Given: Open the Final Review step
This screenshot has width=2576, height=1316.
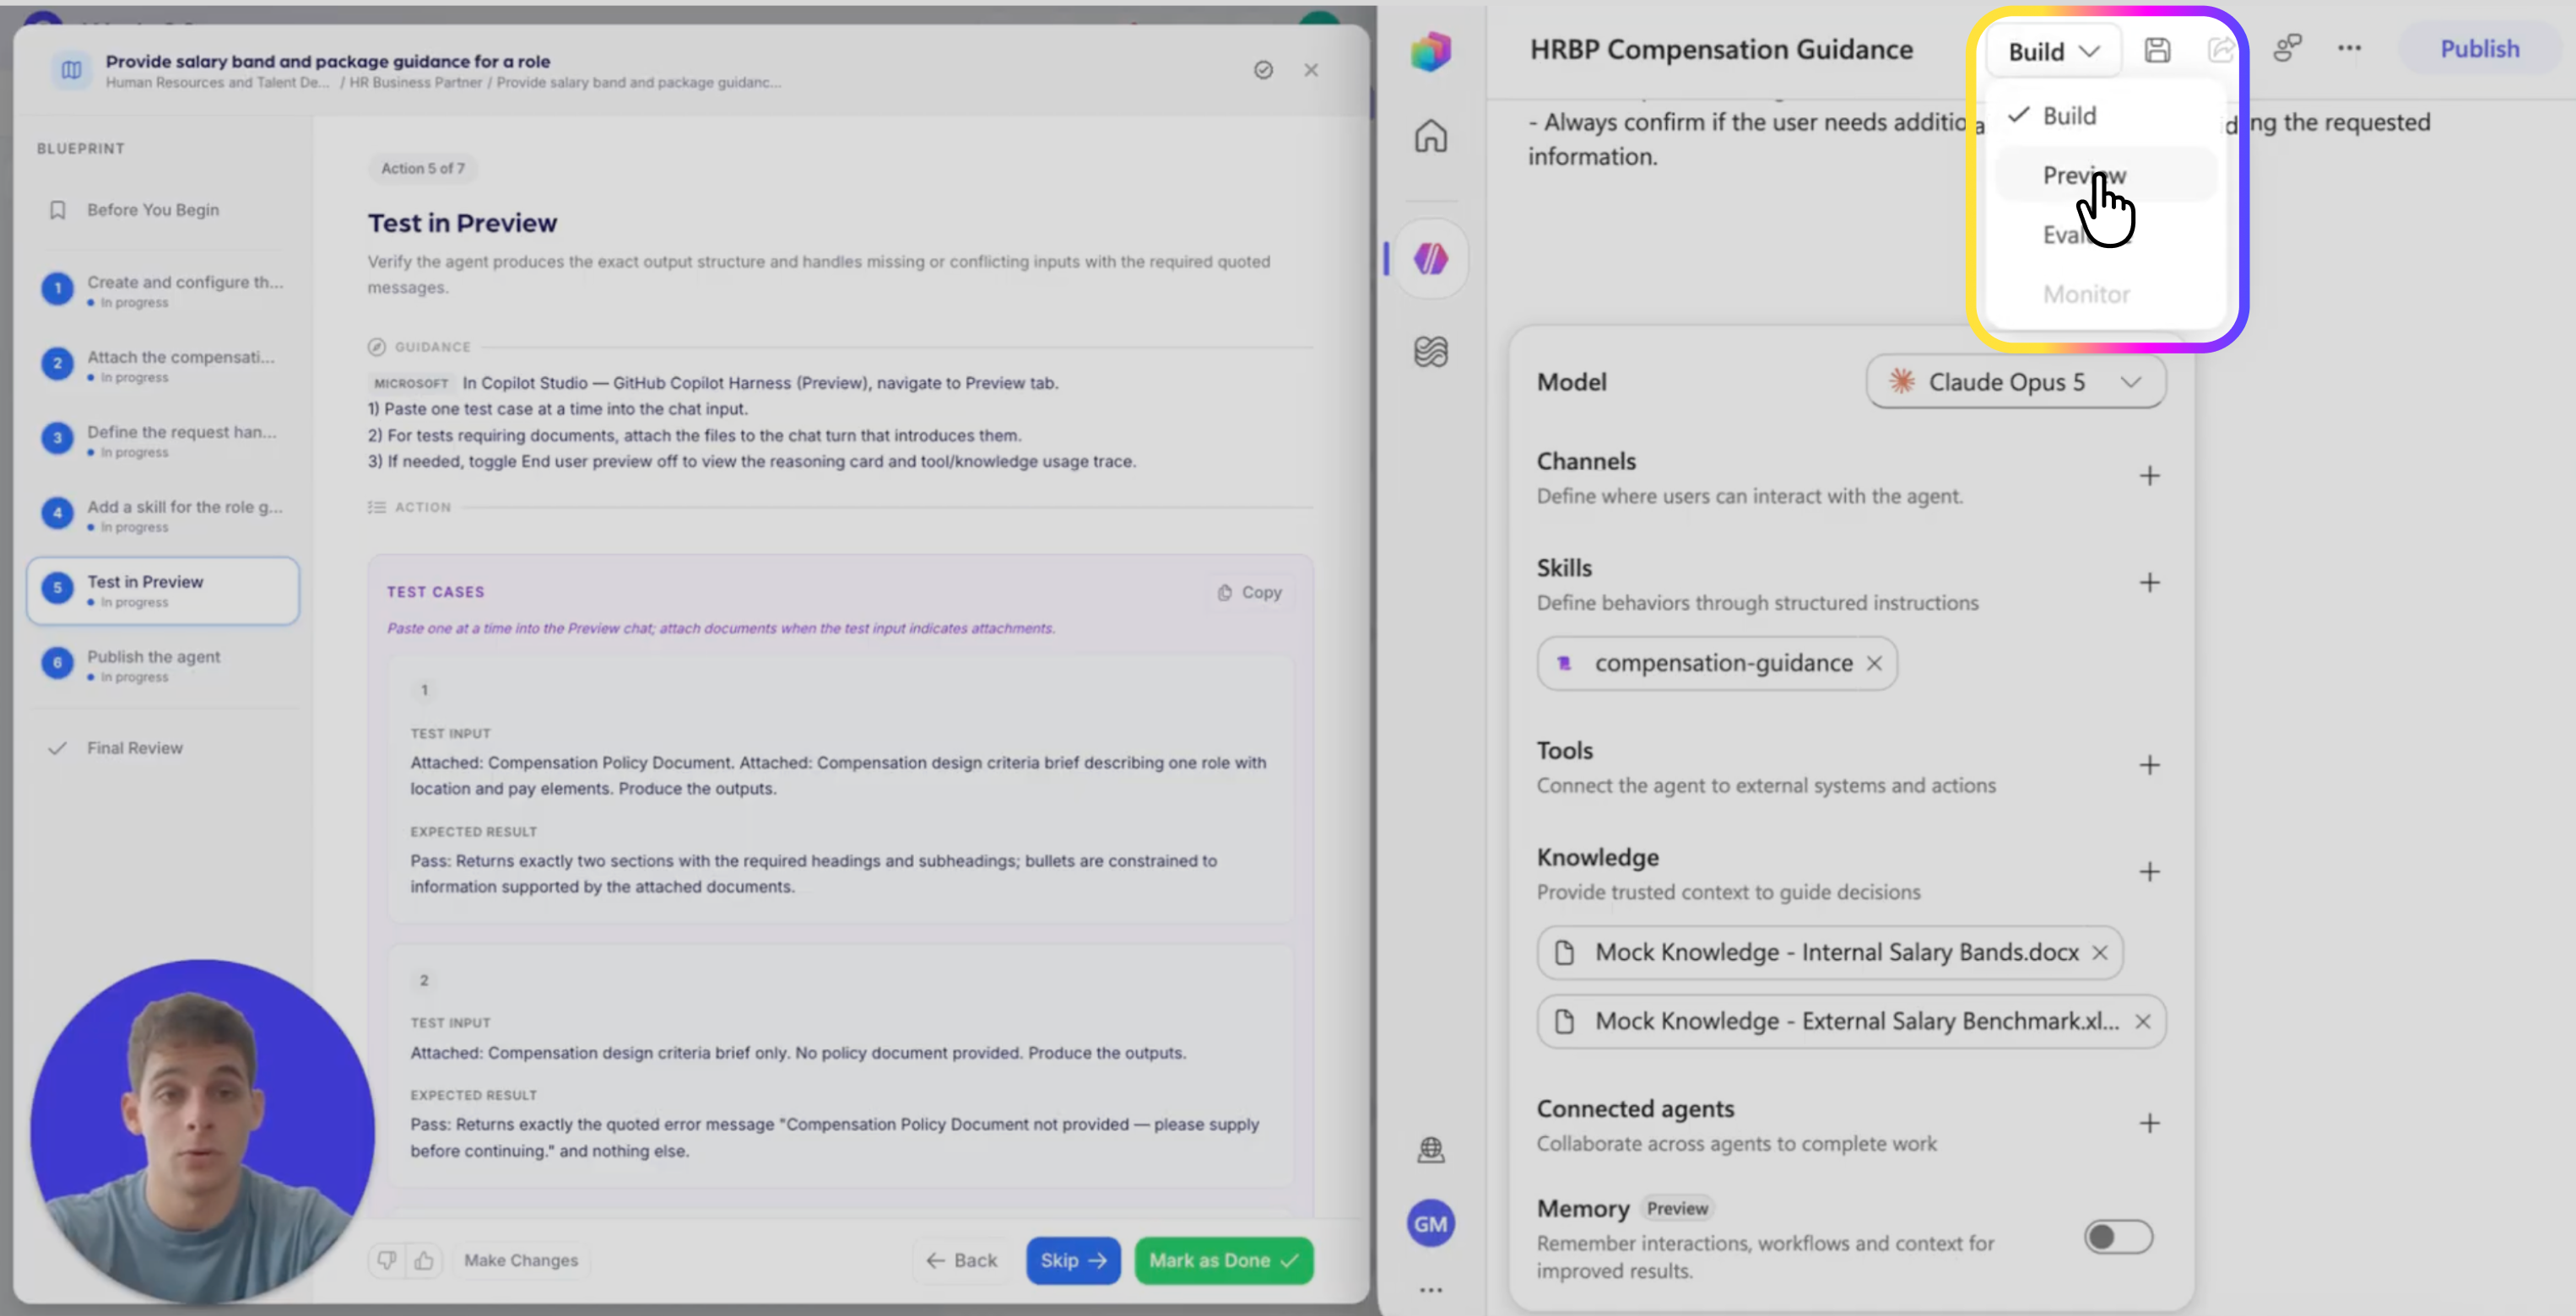Looking at the screenshot, I should pos(163,748).
